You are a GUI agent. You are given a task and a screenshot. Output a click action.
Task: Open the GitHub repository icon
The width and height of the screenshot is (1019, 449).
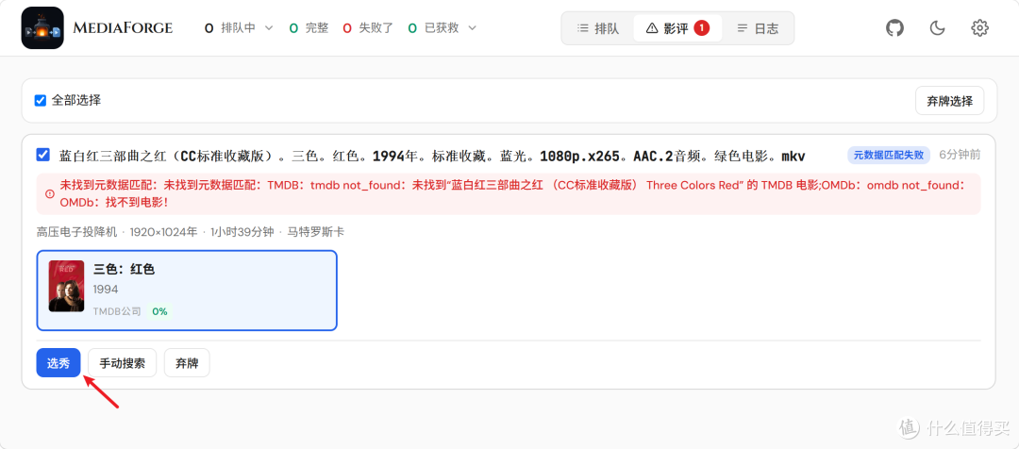(x=894, y=28)
